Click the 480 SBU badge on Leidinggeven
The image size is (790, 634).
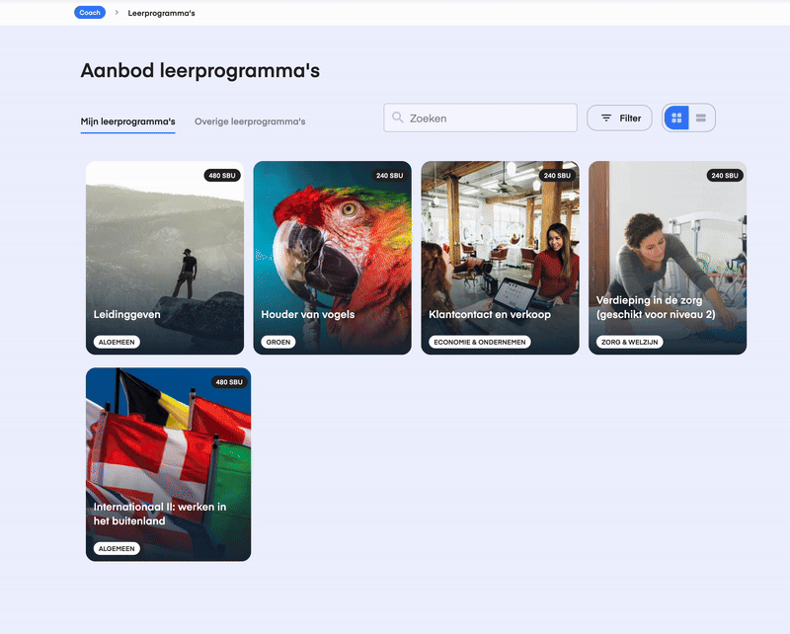click(222, 176)
